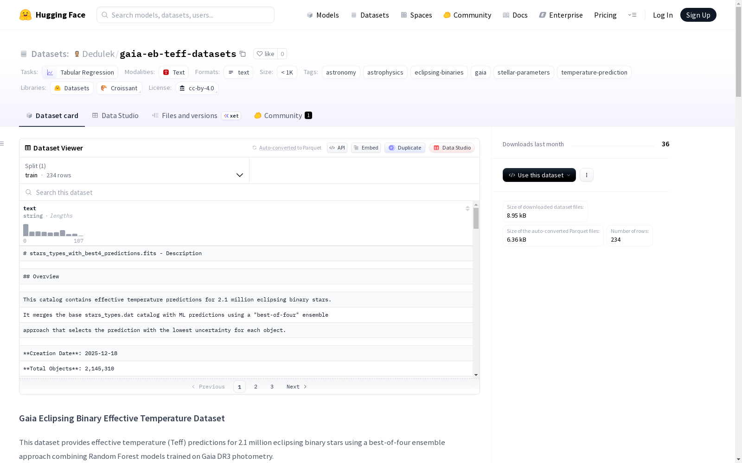Focus the Search models, datasets, users field
Viewport: 742px width, 463px height.
click(x=185, y=15)
